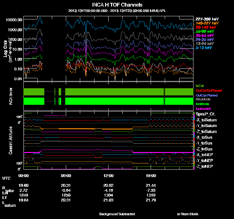Click the 'IonMode' legend entry
Image resolution: width=234 pixels, height=219 pixels.
coord(202,104)
